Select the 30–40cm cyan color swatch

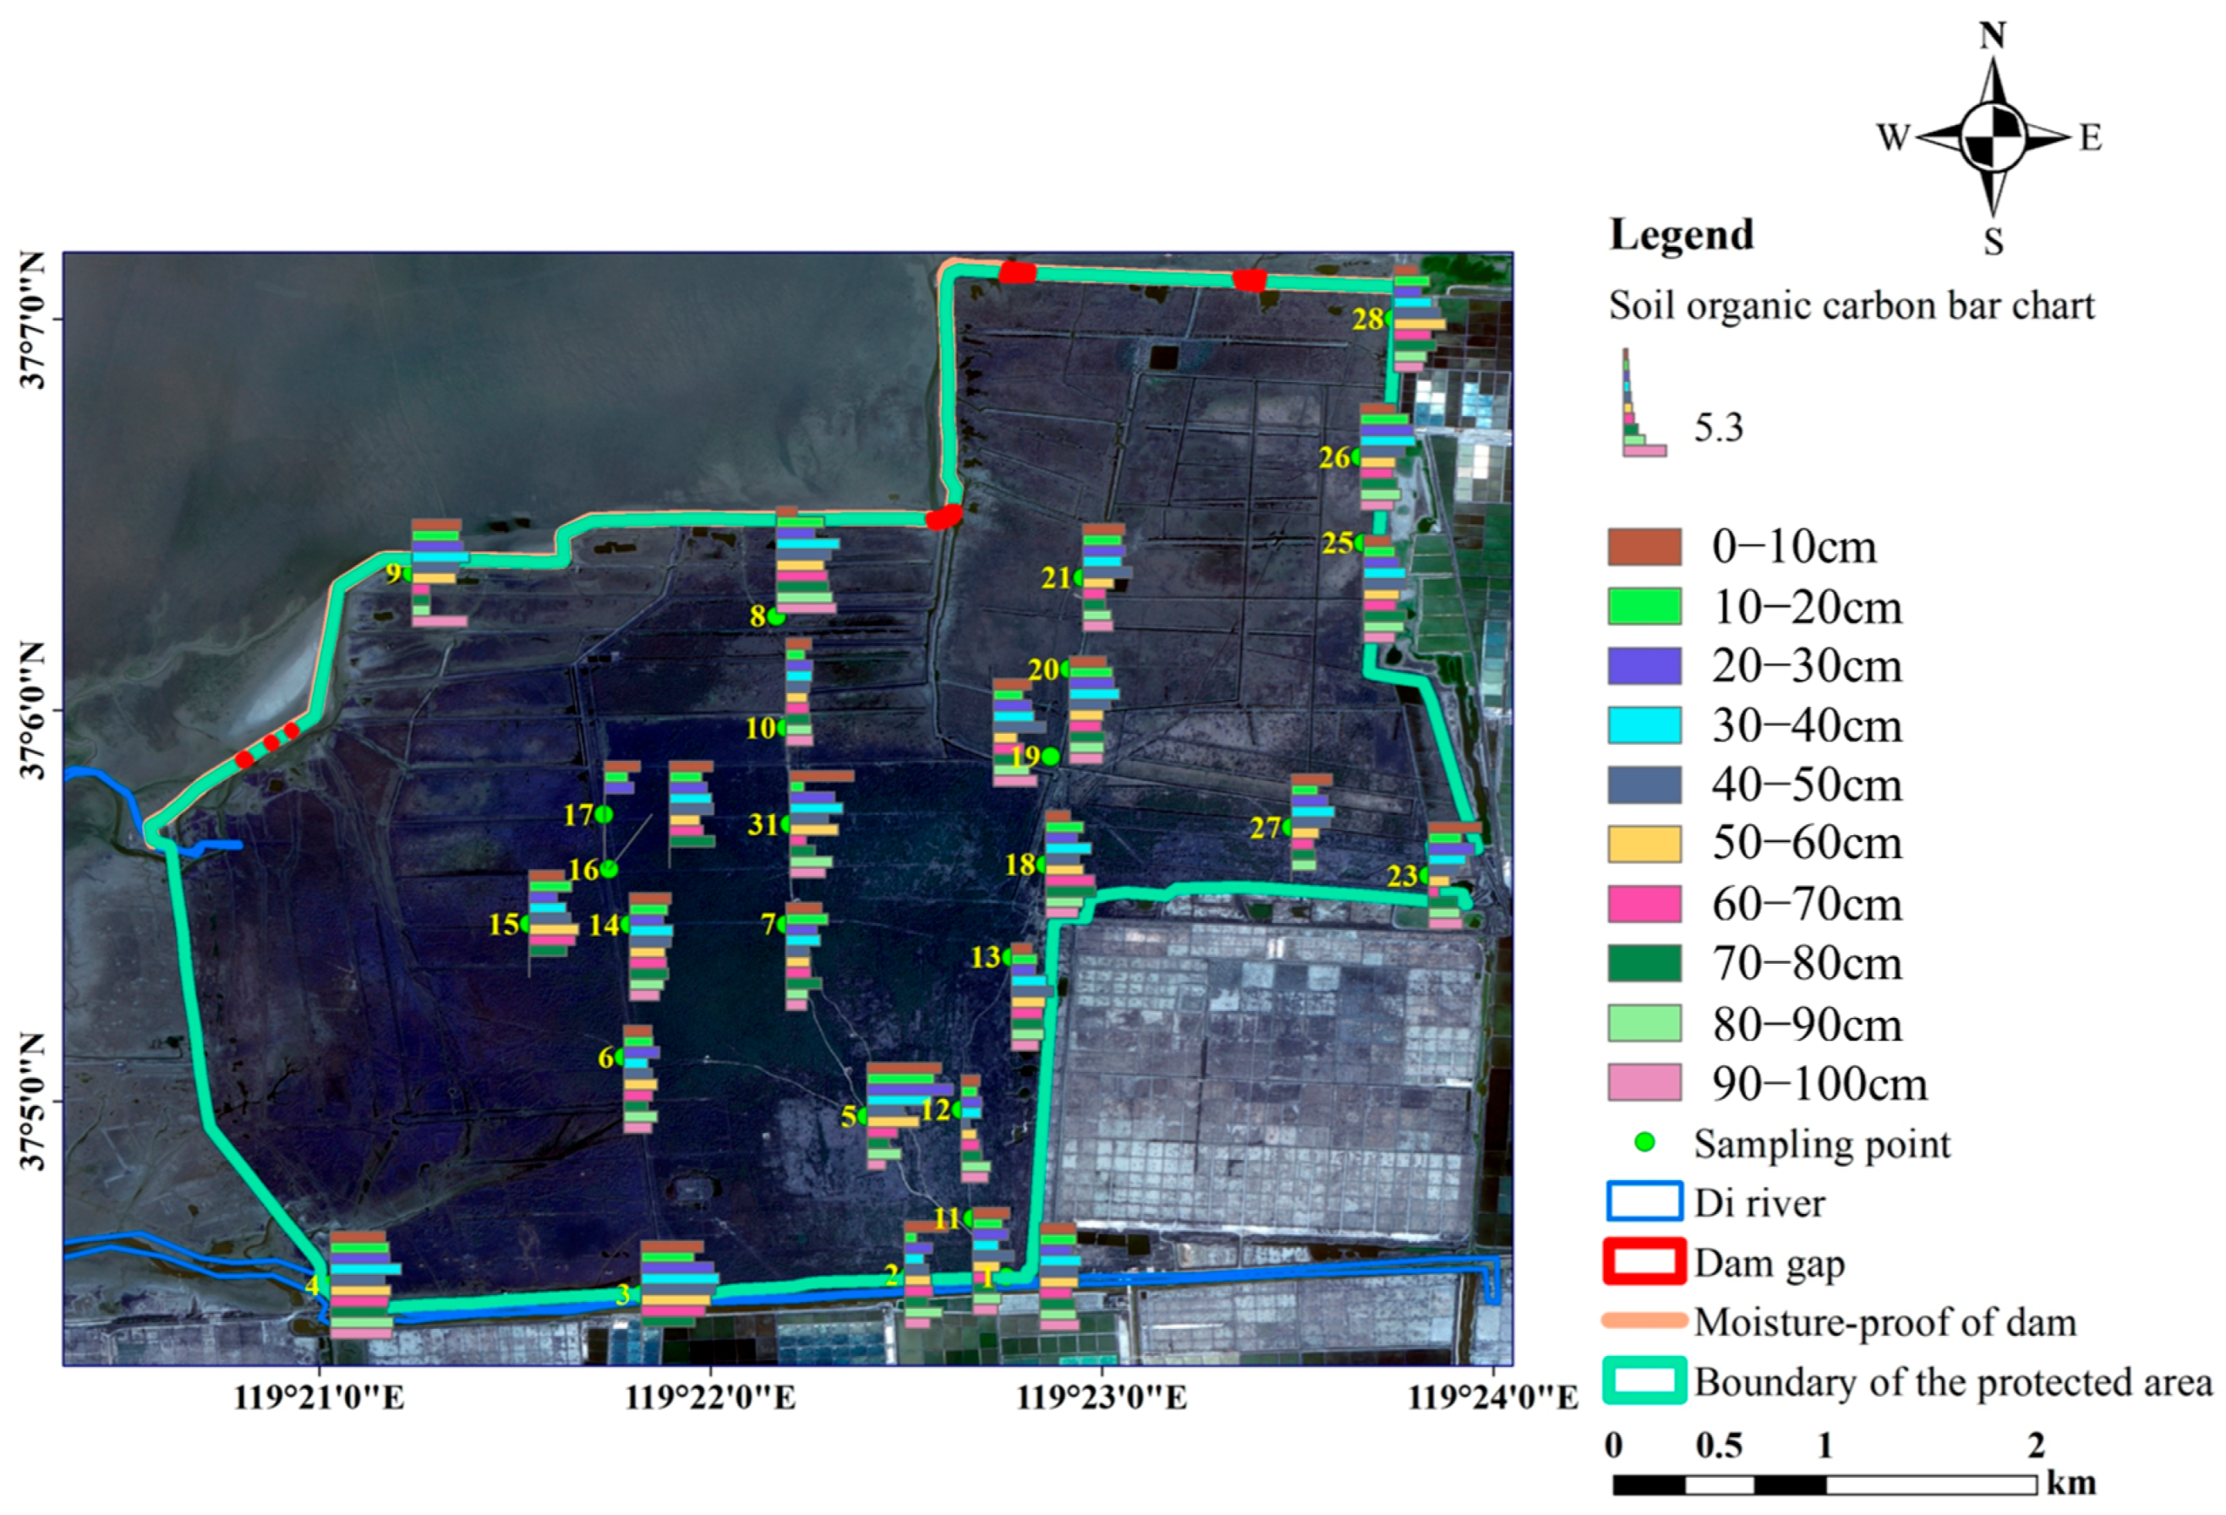click(x=1644, y=725)
